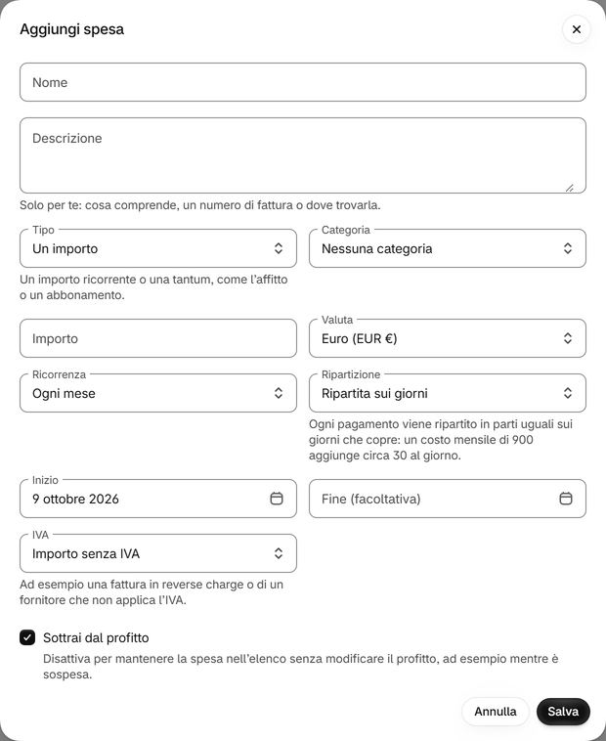The width and height of the screenshot is (606, 741).
Task: Click the IVA selector chevron arrows
Action: [279, 553]
